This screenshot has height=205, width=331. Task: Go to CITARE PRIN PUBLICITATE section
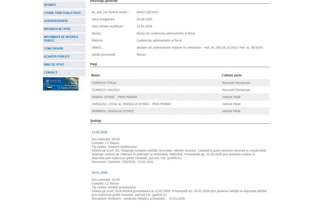[x=62, y=13]
